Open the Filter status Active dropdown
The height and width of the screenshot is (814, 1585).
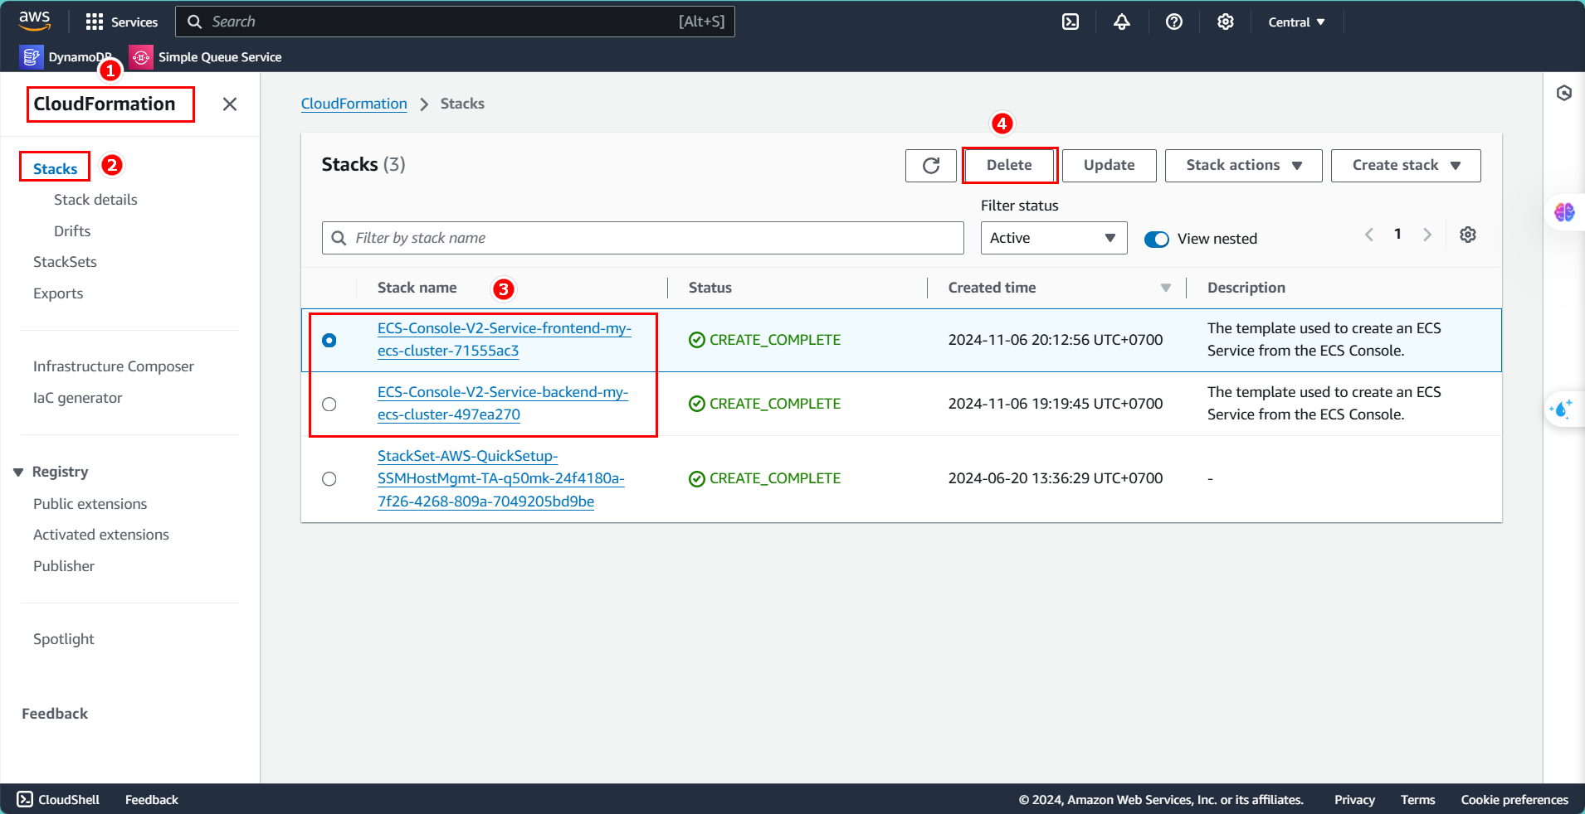point(1054,238)
